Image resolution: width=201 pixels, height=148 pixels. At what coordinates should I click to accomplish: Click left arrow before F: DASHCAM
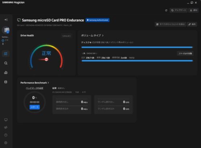pos(82,53)
